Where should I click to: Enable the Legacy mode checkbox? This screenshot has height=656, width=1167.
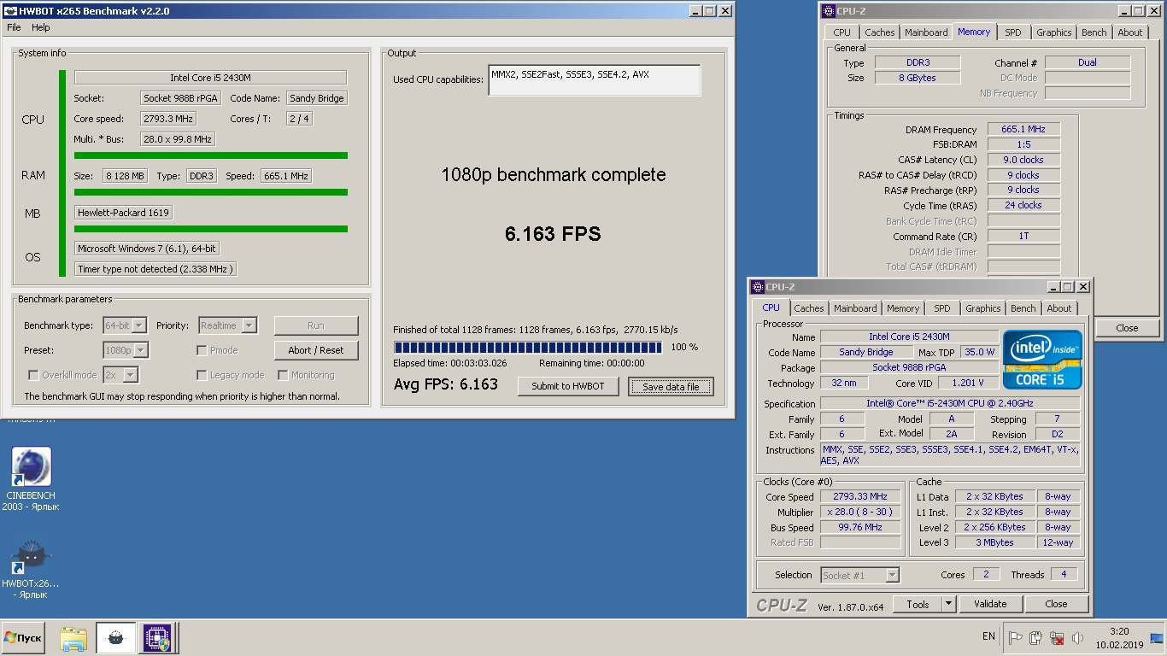202,375
